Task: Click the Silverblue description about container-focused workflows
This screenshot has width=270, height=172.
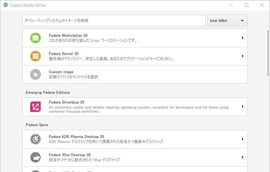Action: (x=139, y=109)
